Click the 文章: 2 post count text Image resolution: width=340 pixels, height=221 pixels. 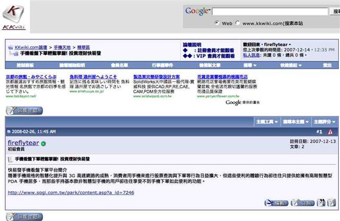[x=297, y=147]
